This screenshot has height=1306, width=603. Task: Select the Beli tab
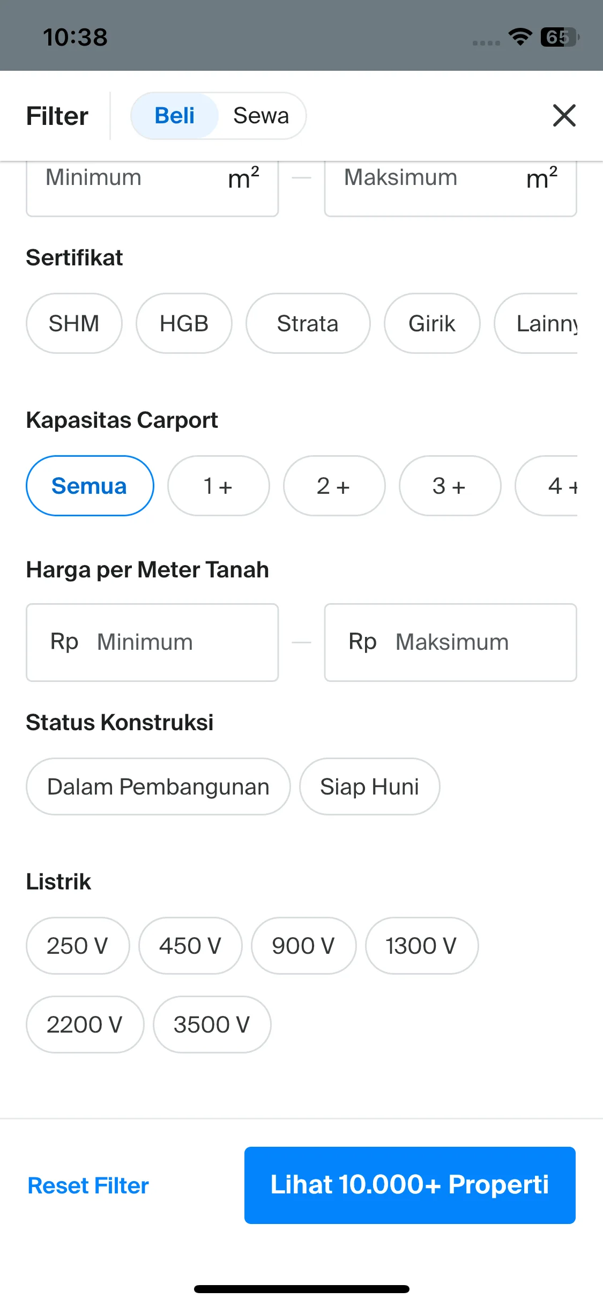pos(175,116)
